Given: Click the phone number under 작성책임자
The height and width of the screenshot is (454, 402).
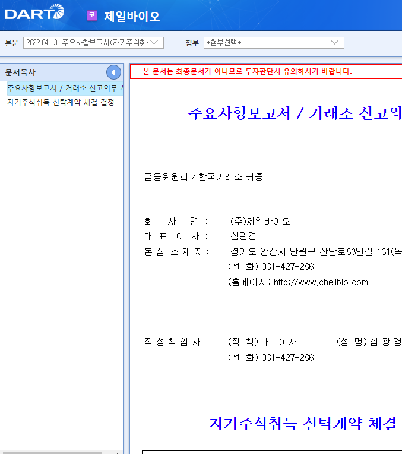Looking at the screenshot, I should pyautogui.click(x=289, y=358).
